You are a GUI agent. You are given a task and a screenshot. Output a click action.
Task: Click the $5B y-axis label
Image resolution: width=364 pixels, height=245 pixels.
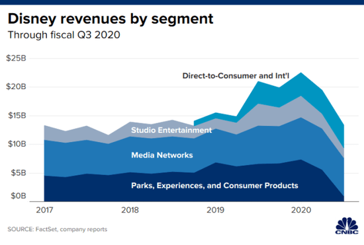[x=19, y=173]
